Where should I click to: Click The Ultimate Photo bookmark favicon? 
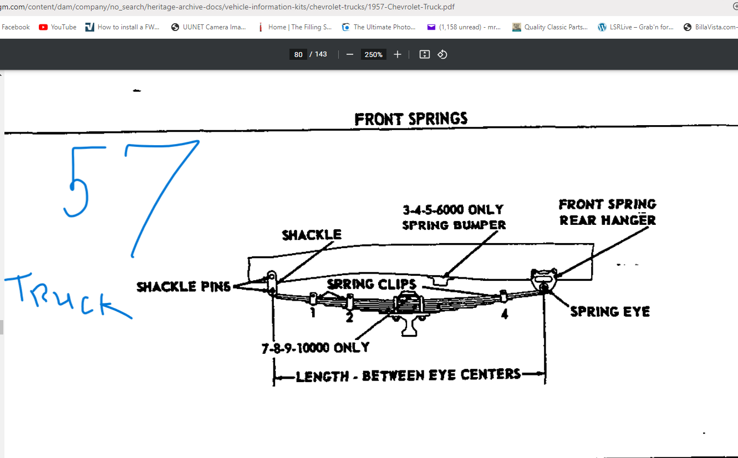pos(346,27)
